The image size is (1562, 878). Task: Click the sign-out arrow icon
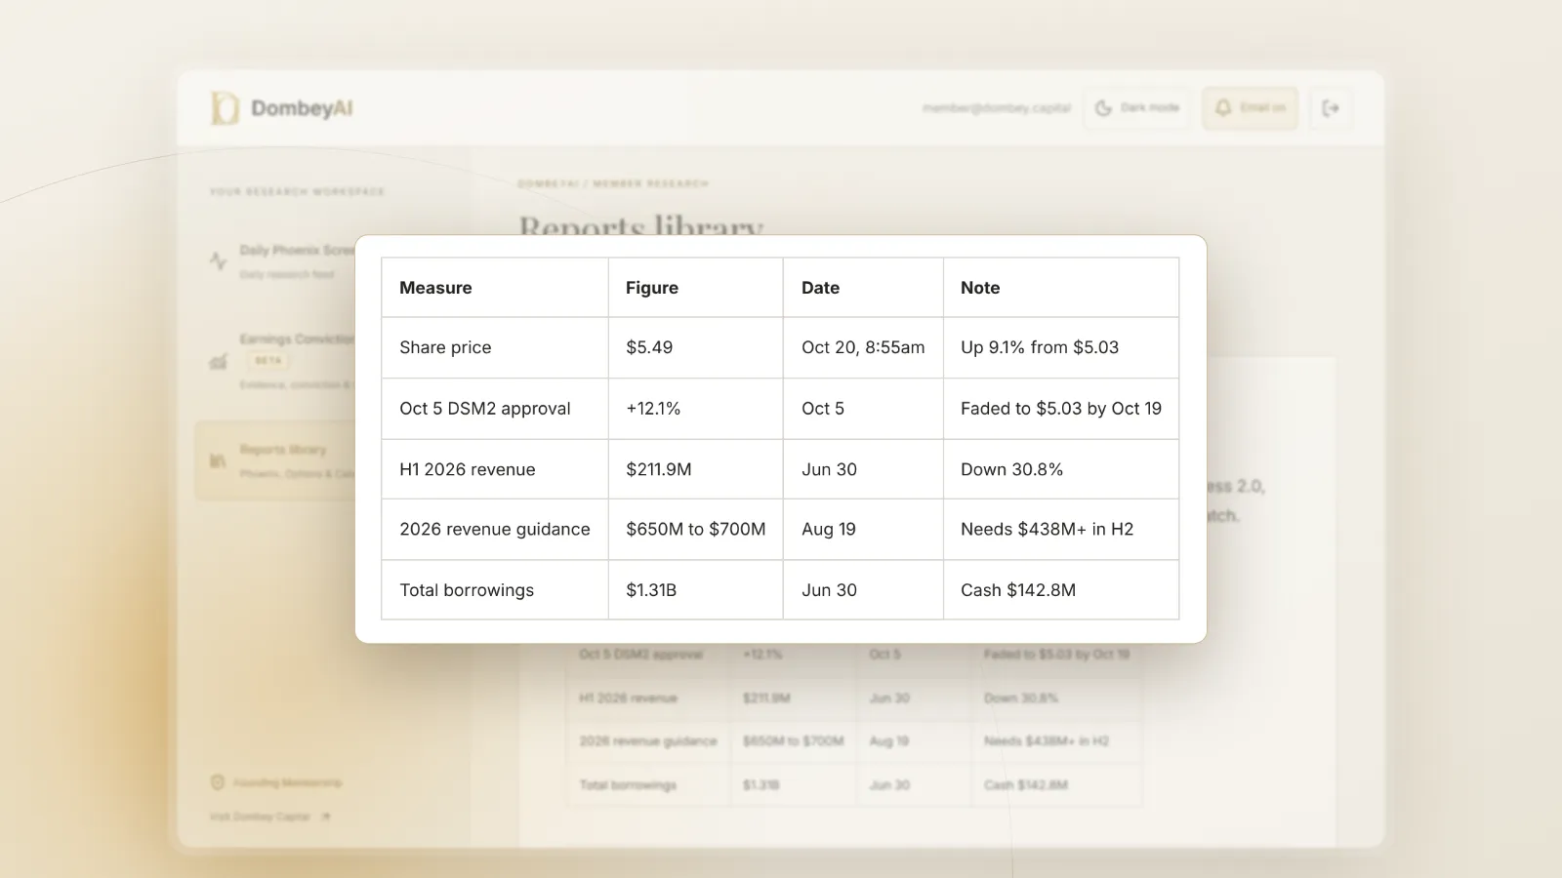1331,108
